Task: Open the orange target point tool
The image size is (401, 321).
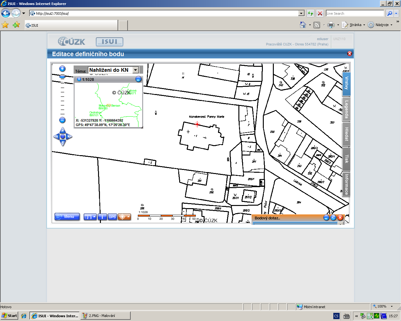Action: [x=124, y=217]
